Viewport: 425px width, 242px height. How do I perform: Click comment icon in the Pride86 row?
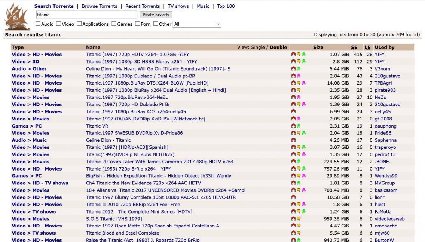pyautogui.click(x=299, y=133)
